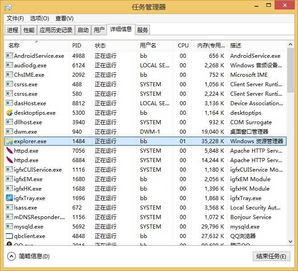Select the mysqld.exe process name
The width and height of the screenshot is (298, 271).
coord(29,226)
